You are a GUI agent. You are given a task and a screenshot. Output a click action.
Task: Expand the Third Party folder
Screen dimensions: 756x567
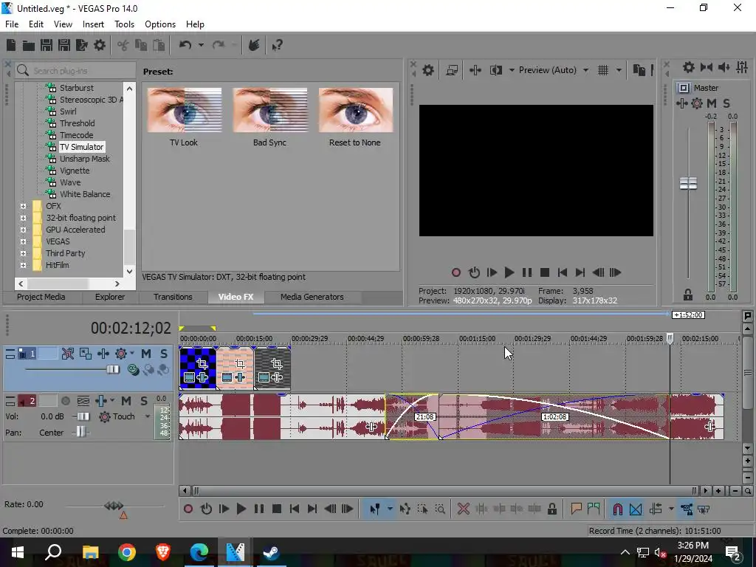(x=23, y=253)
